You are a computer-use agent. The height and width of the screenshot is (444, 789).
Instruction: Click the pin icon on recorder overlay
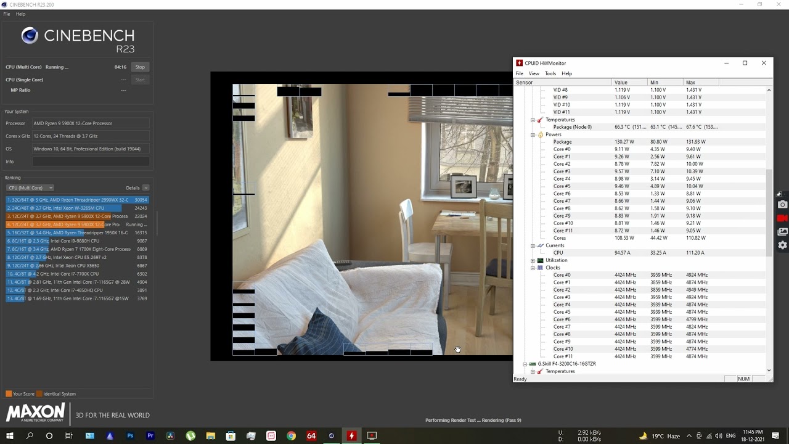coord(779,194)
